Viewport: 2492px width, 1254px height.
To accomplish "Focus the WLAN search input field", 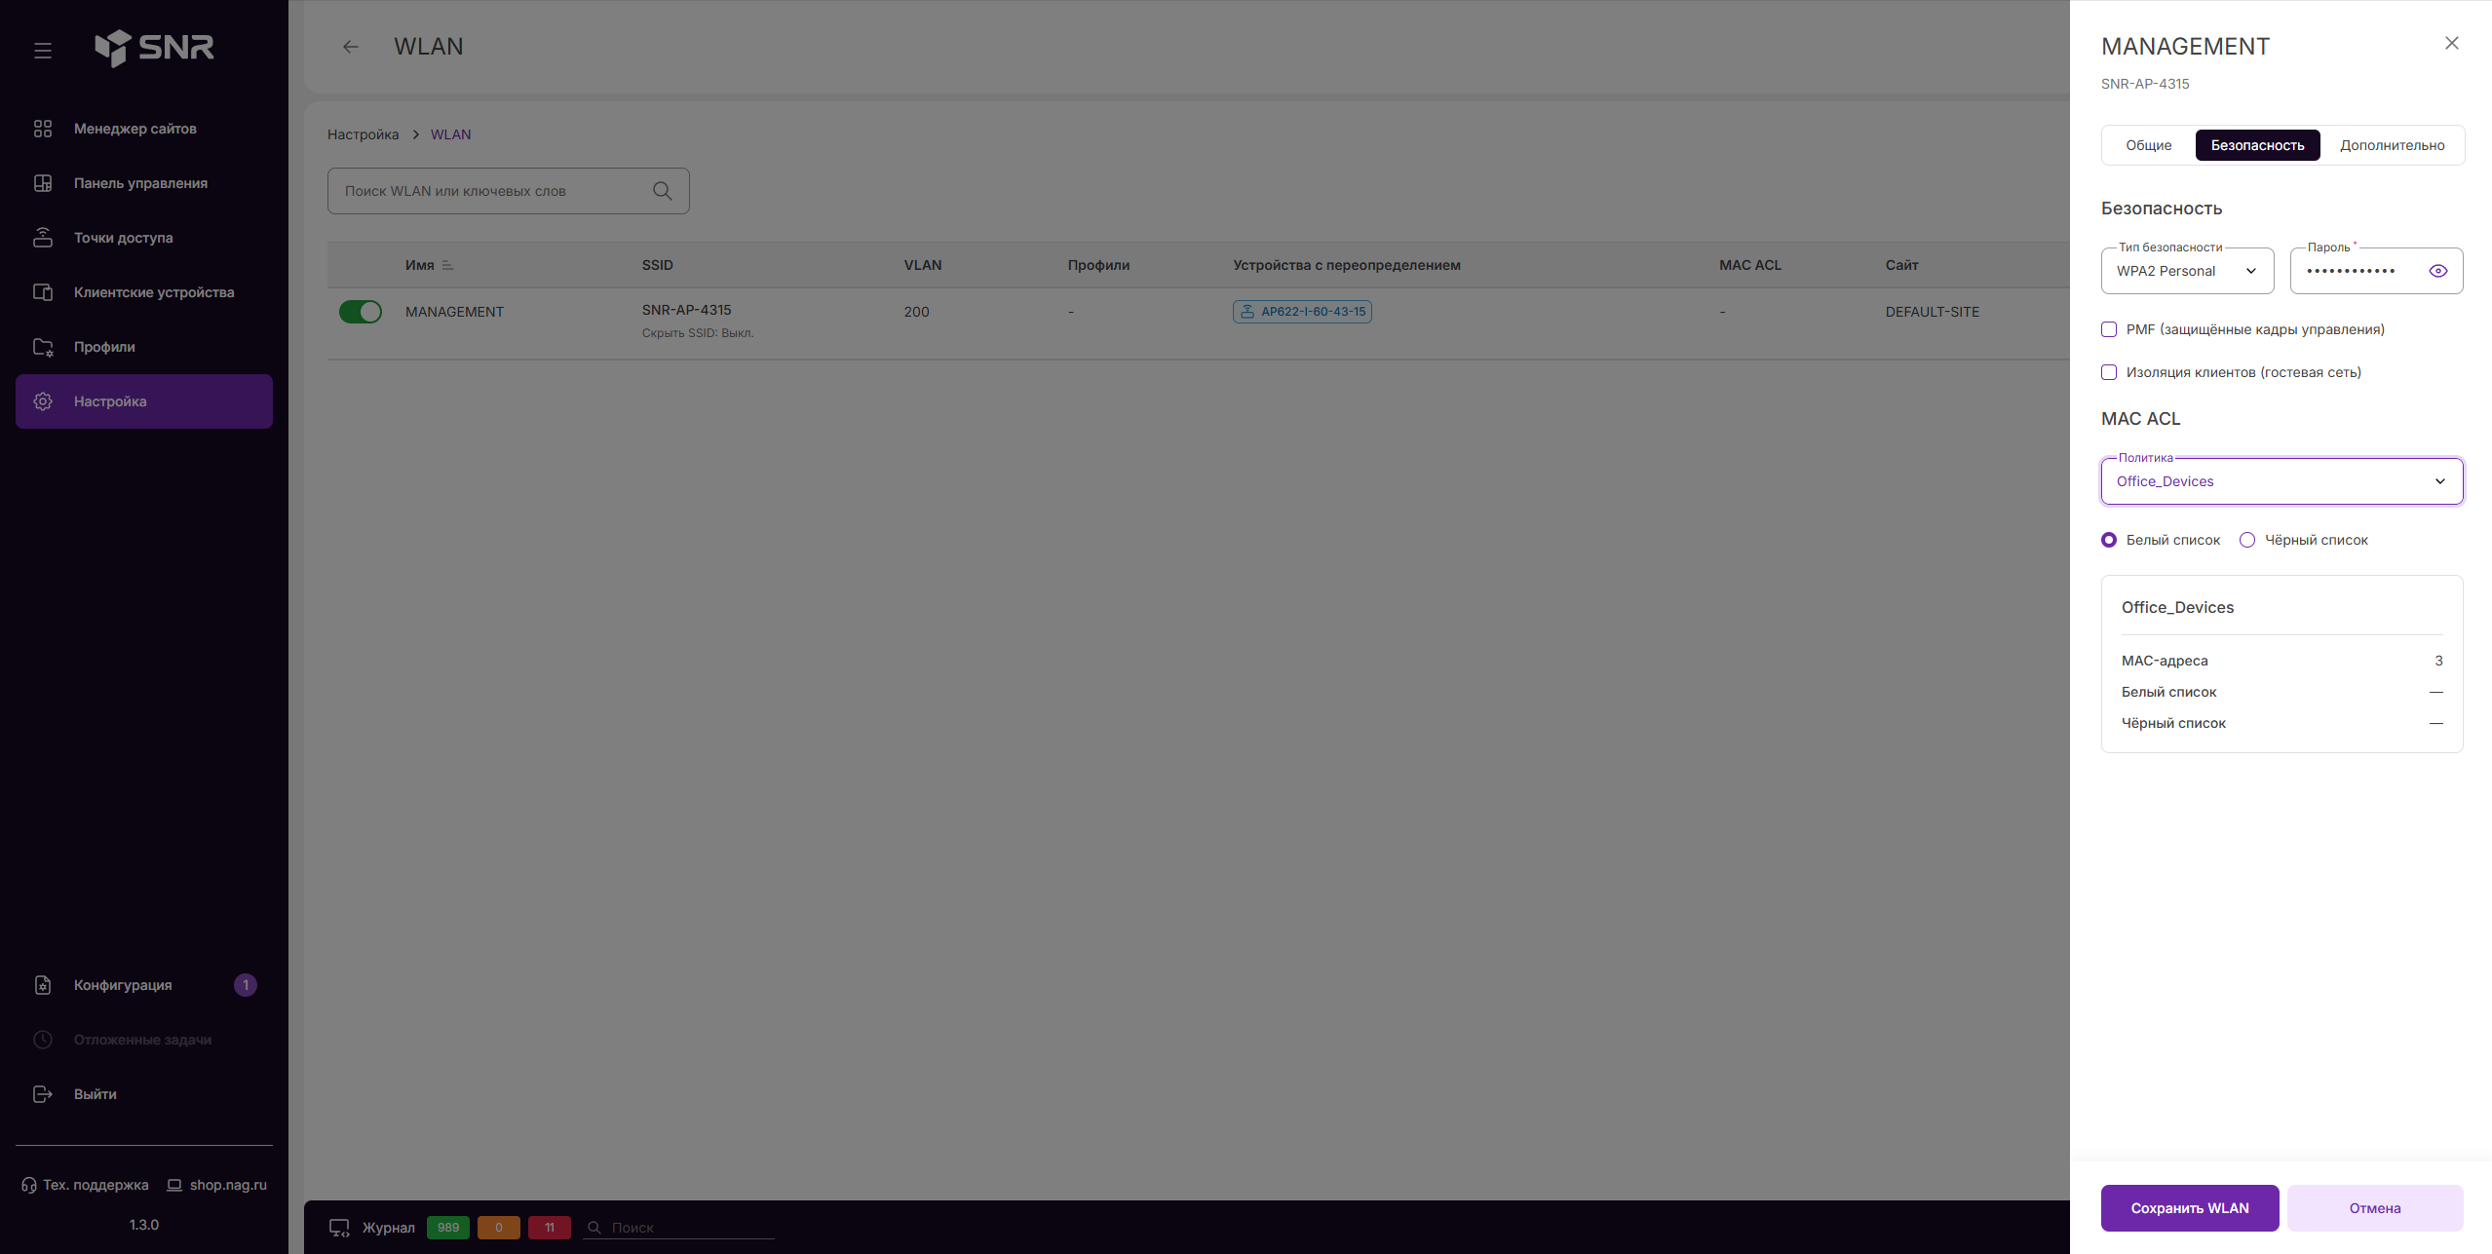I will coord(509,191).
